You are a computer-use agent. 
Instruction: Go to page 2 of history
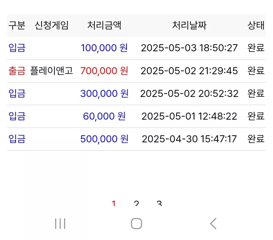click(136, 203)
